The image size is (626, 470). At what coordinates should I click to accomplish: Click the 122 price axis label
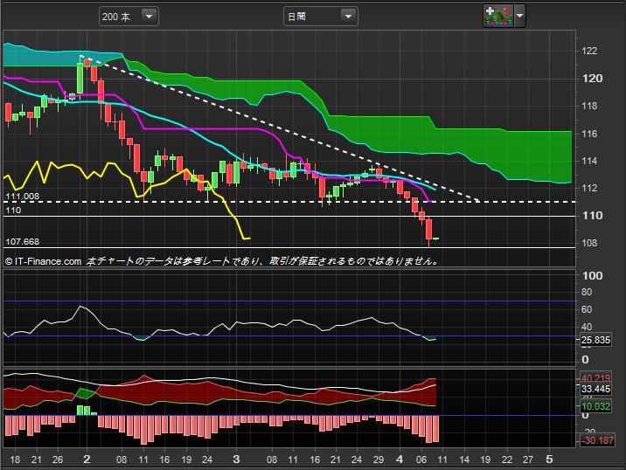589,51
